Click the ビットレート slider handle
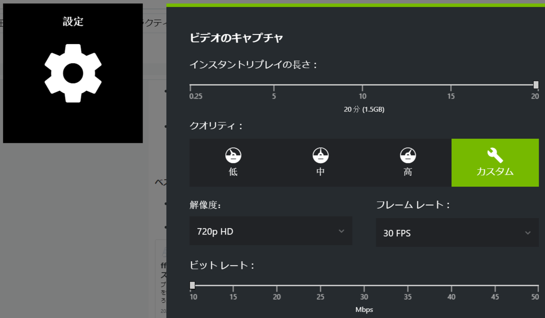This screenshot has height=318, width=545. (193, 285)
